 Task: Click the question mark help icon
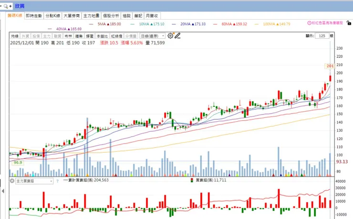click(57, 181)
